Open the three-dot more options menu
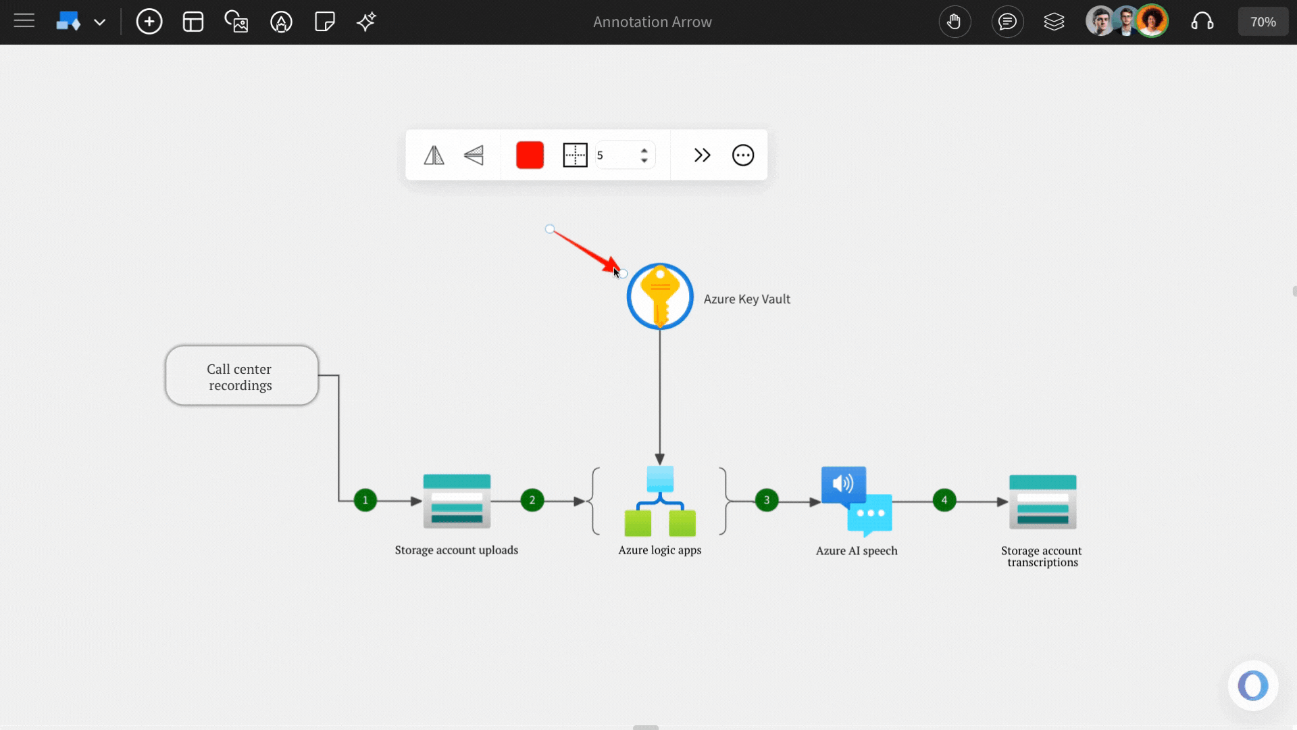Image resolution: width=1297 pixels, height=730 pixels. (743, 155)
